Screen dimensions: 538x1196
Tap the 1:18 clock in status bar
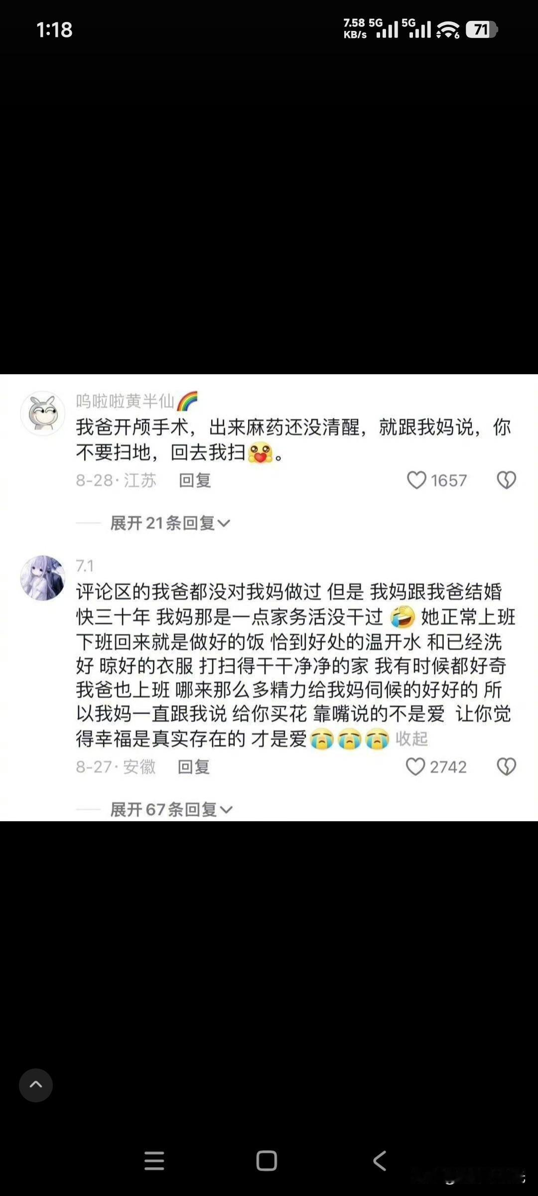(55, 30)
